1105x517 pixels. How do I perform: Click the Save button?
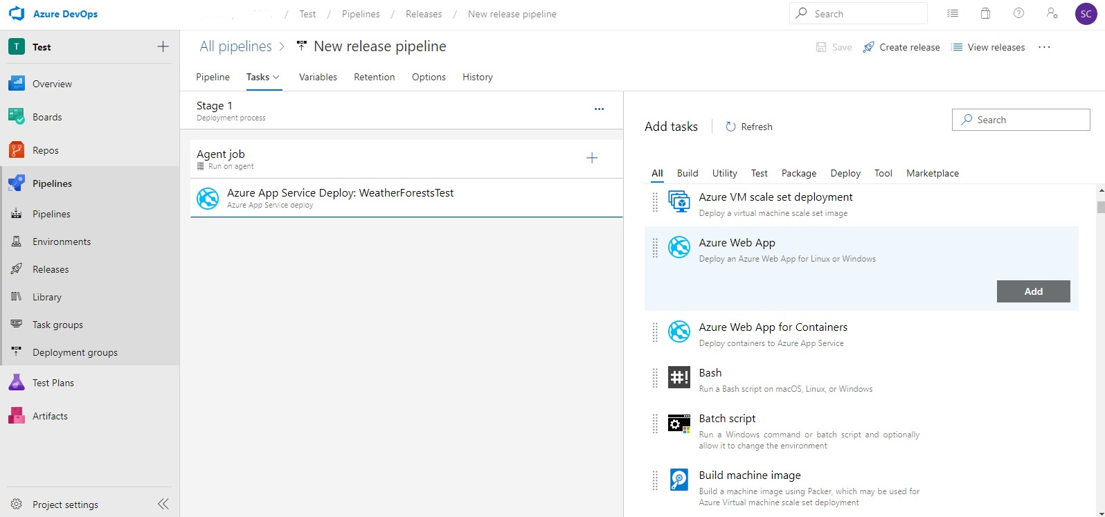834,47
